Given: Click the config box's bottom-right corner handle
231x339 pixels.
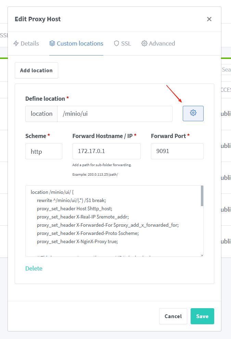Looking at the screenshot, I should point(202,255).
